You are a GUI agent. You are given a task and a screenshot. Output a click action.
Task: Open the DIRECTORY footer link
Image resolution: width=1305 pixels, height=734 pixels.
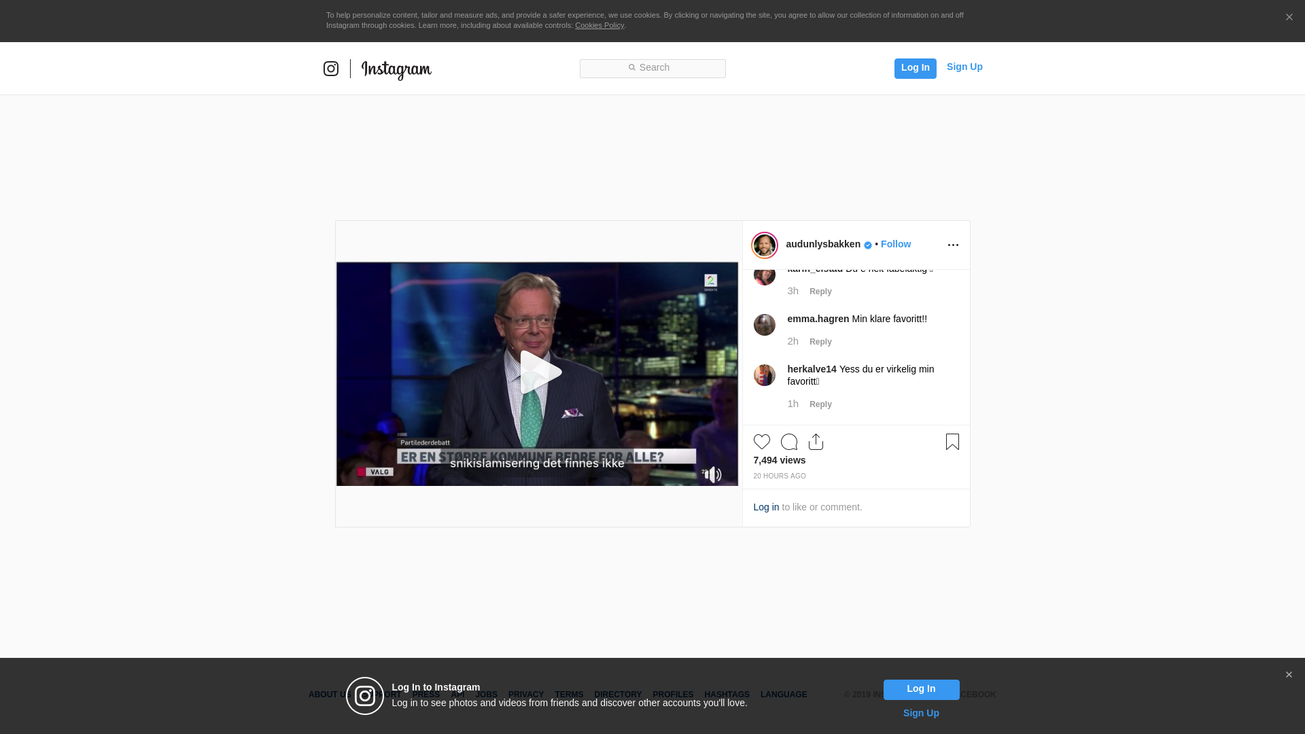tap(618, 695)
